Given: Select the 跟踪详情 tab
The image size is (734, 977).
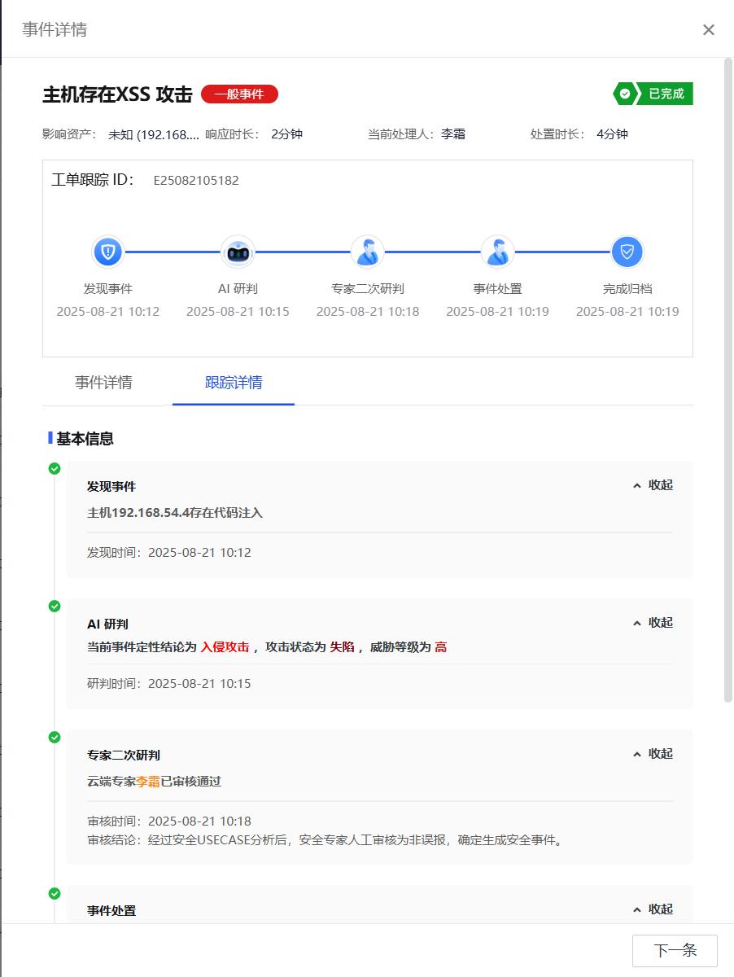Looking at the screenshot, I should point(234,383).
